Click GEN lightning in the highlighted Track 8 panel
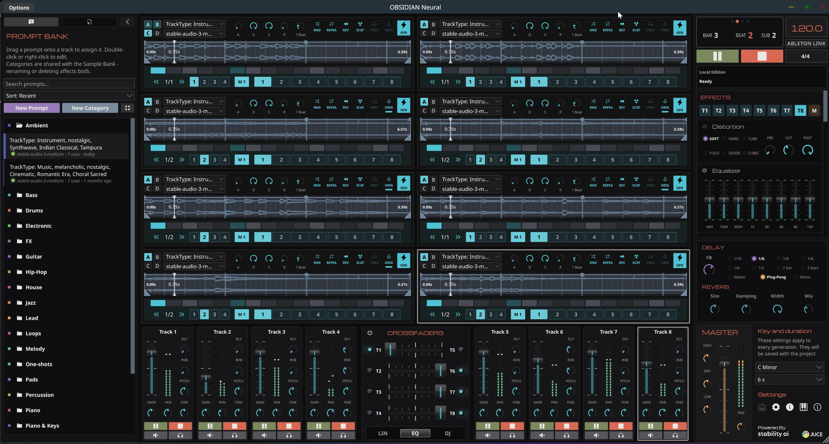Viewport: 829px width, 444px height. 680,260
